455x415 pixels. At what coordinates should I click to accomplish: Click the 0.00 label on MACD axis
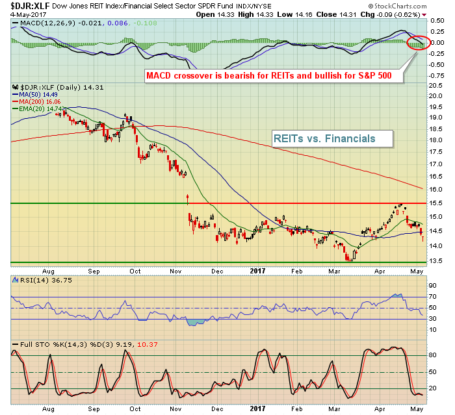[437, 43]
